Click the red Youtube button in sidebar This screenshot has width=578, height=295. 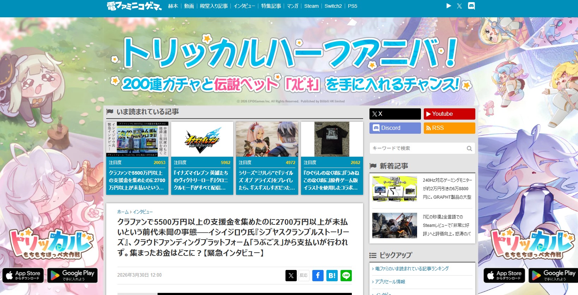coord(449,114)
